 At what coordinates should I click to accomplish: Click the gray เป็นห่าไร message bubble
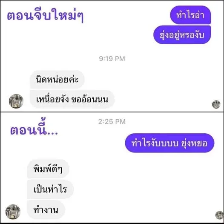click(50, 189)
